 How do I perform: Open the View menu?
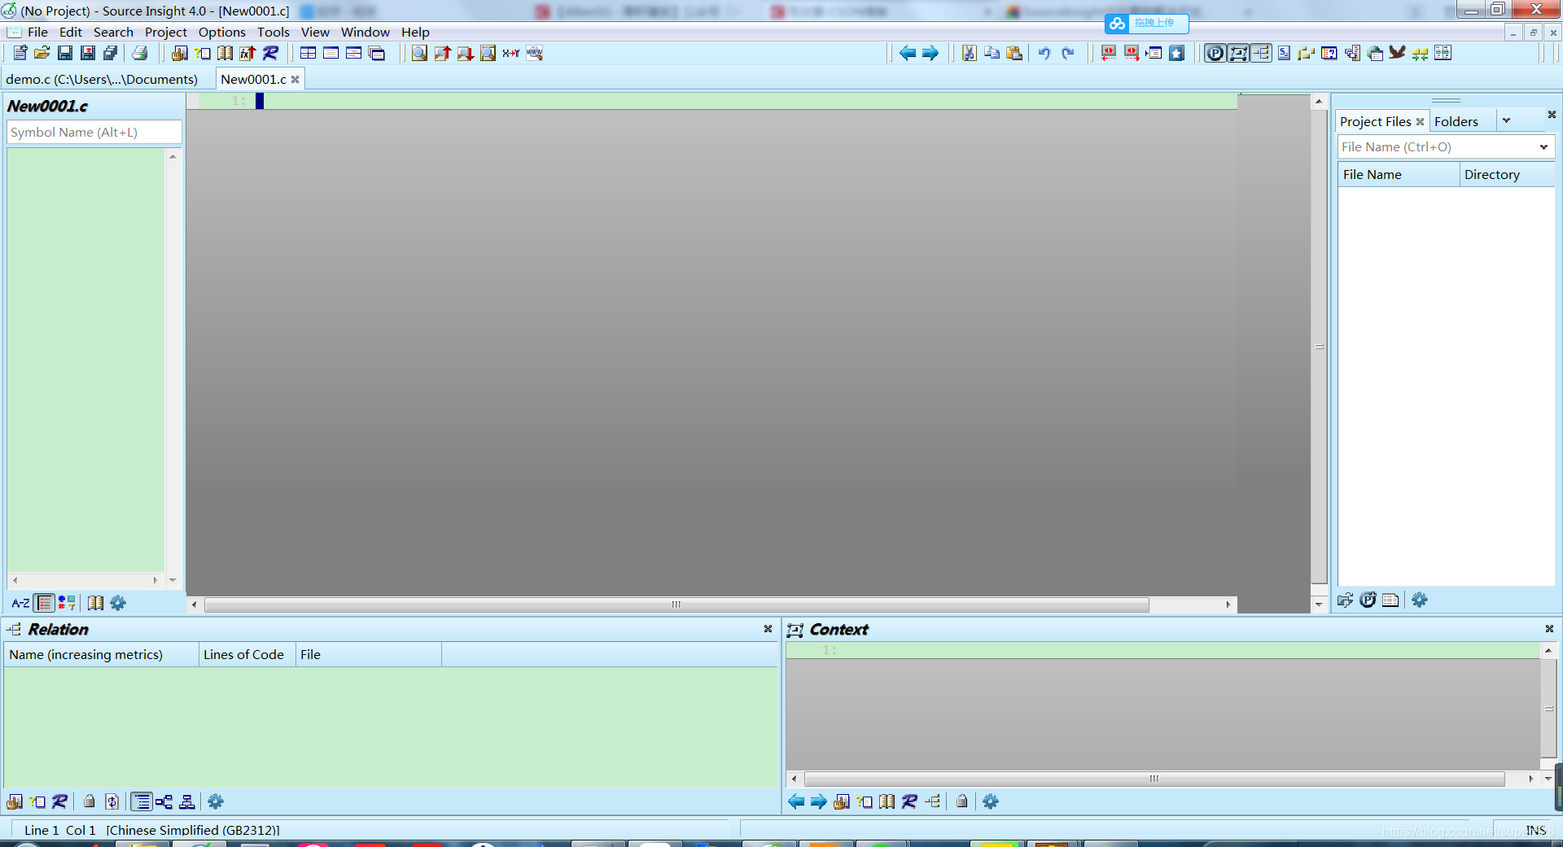[x=315, y=32]
